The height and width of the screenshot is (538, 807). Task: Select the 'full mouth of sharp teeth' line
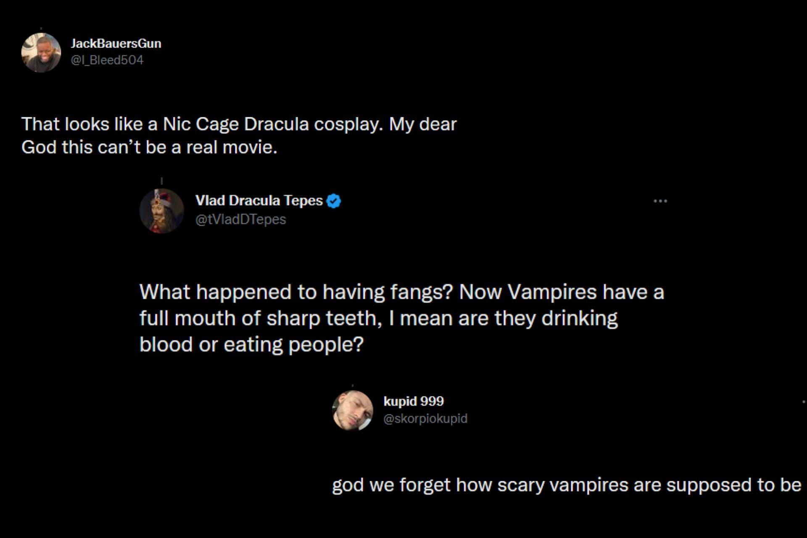click(378, 318)
